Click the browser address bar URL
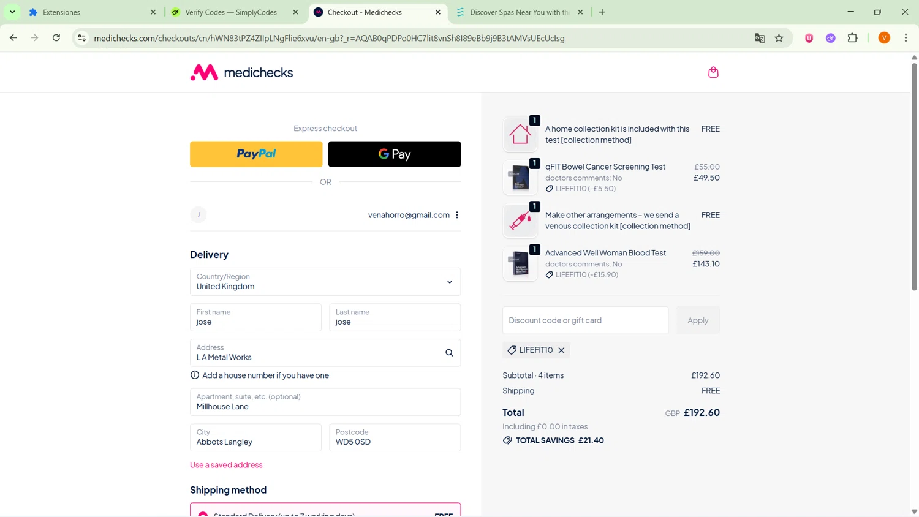 (329, 38)
